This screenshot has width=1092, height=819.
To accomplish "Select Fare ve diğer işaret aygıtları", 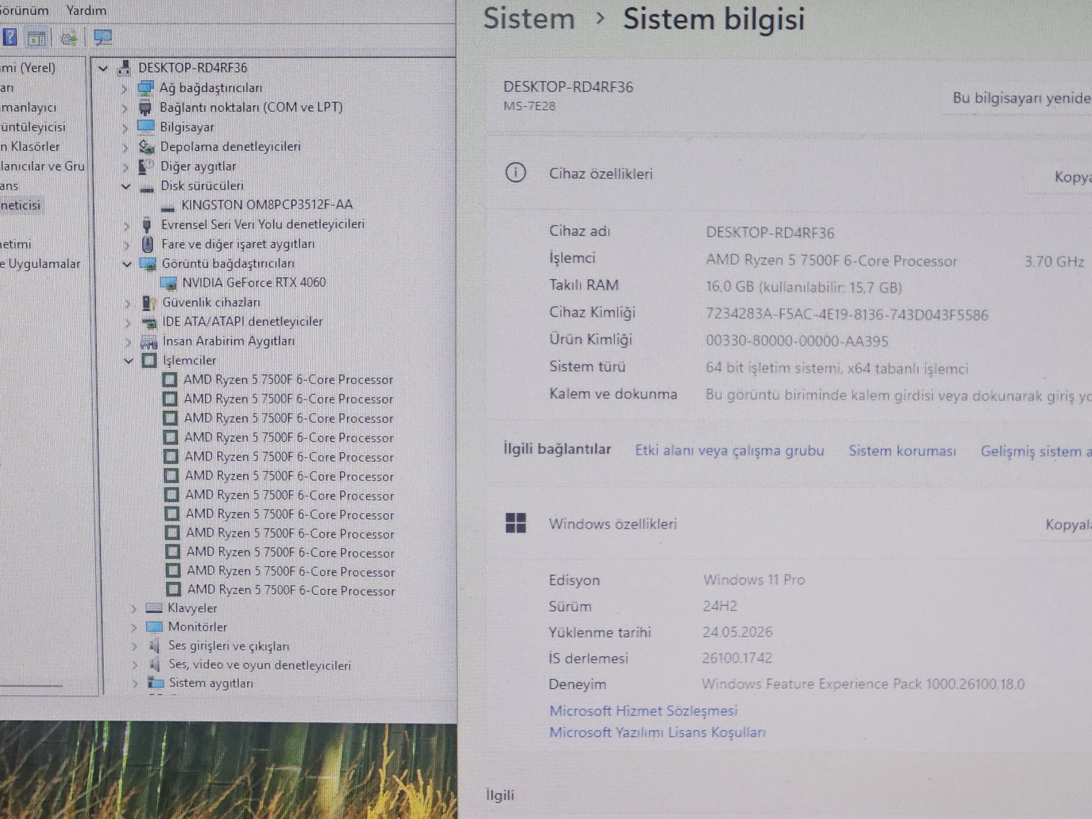I will click(x=238, y=244).
